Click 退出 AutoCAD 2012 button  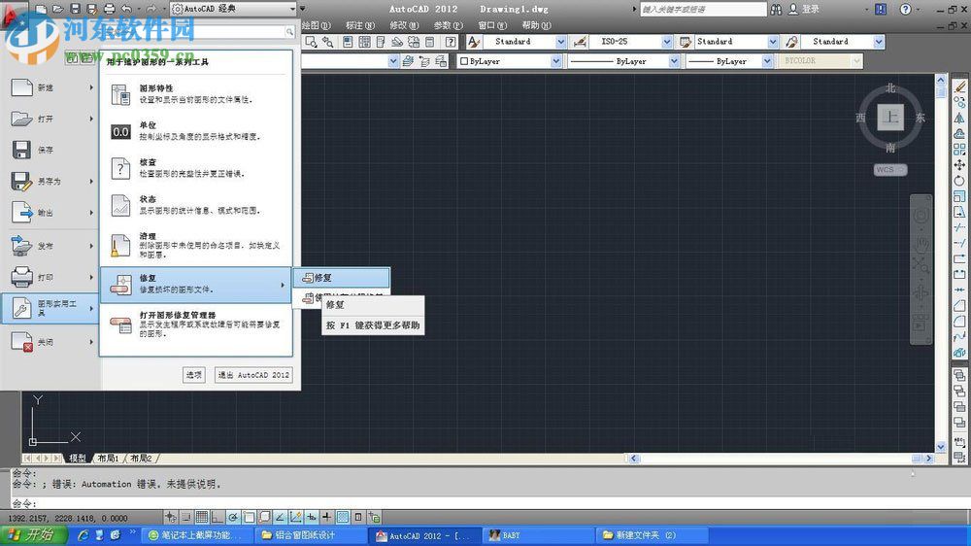click(x=253, y=374)
